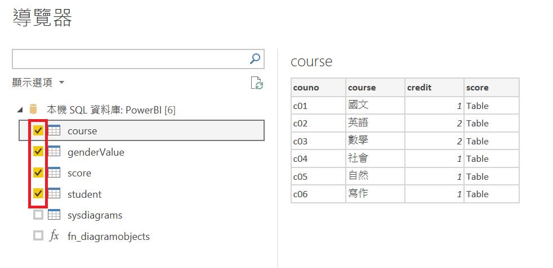Open the Table link in row c02
This screenshot has height=268, width=553.
tap(477, 124)
